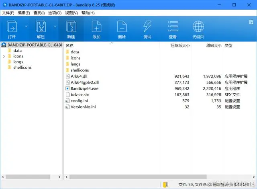
Task: Click the grid layout icon at toolbar right
Action: pos(251,22)
